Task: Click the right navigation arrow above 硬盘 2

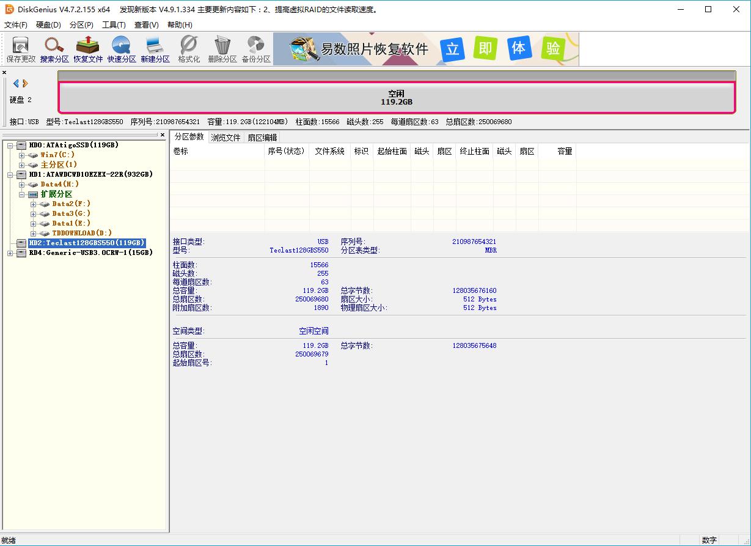Action: [24, 84]
